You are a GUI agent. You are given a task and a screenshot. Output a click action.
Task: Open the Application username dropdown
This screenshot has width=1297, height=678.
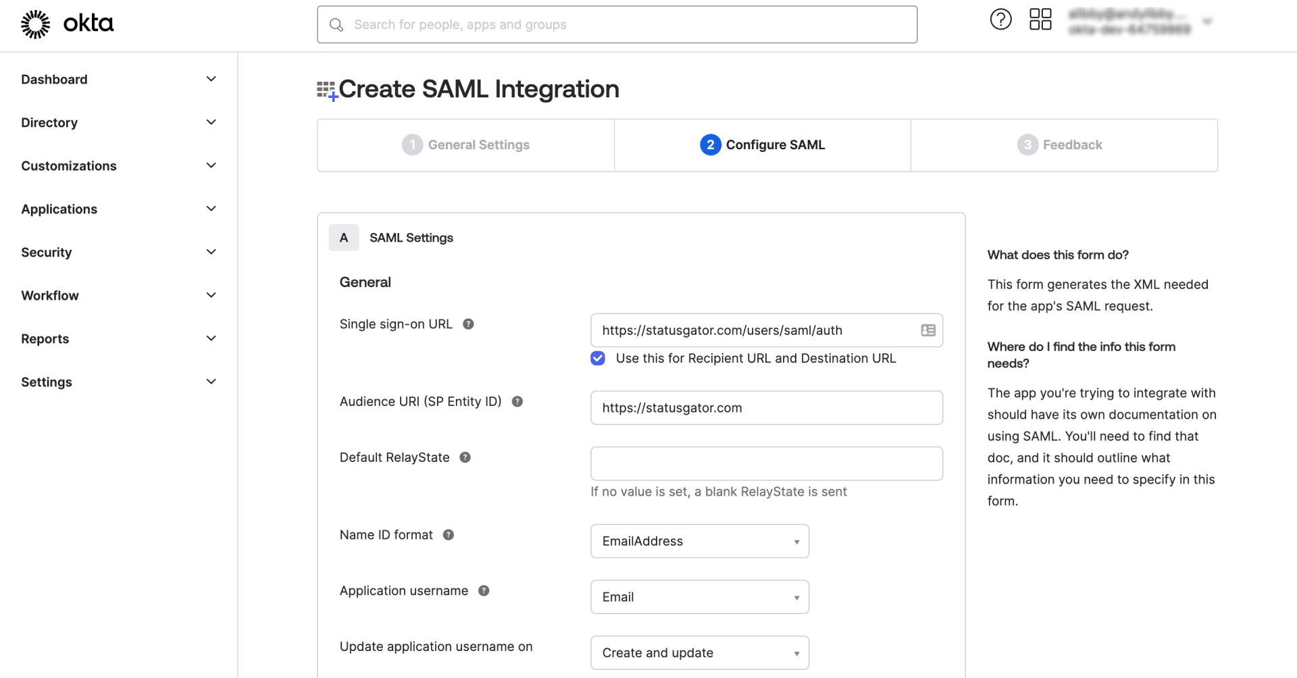point(700,597)
